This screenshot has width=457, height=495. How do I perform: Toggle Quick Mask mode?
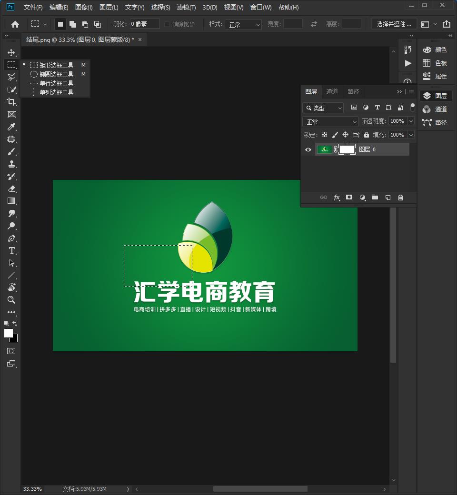[11, 351]
